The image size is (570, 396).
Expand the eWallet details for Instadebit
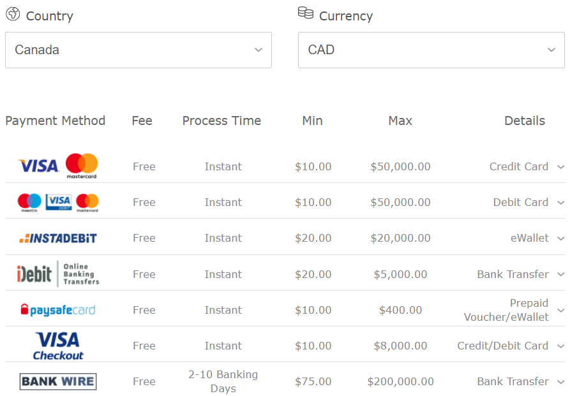(560, 238)
